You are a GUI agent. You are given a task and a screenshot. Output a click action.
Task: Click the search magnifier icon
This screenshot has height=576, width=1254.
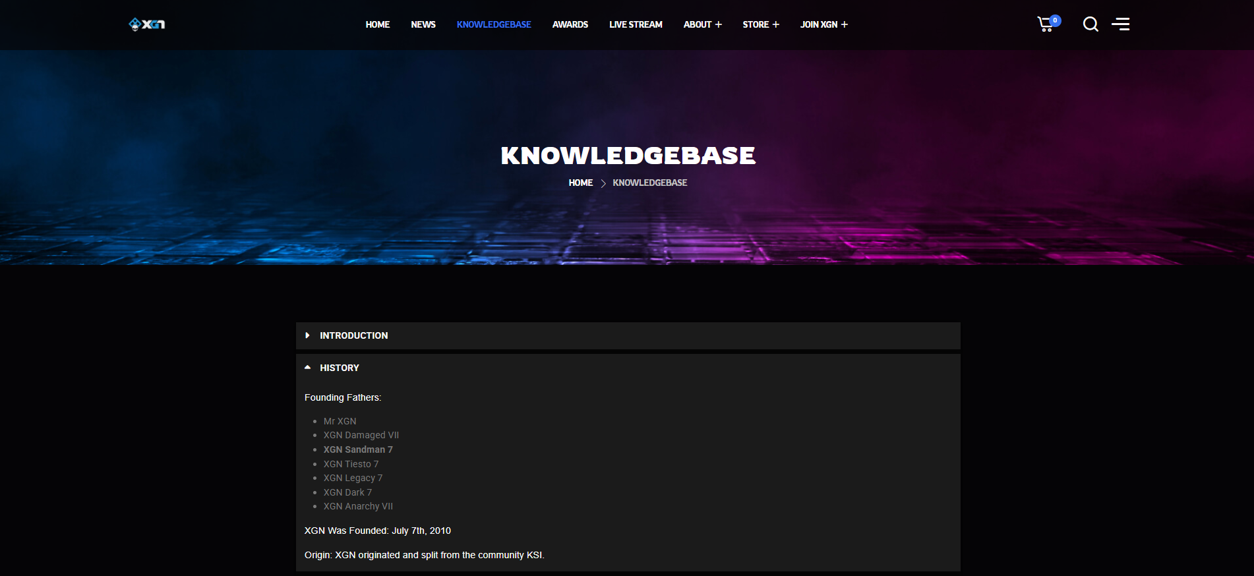coord(1090,24)
